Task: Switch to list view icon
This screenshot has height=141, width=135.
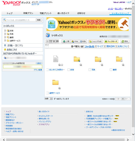Action: [48, 41]
